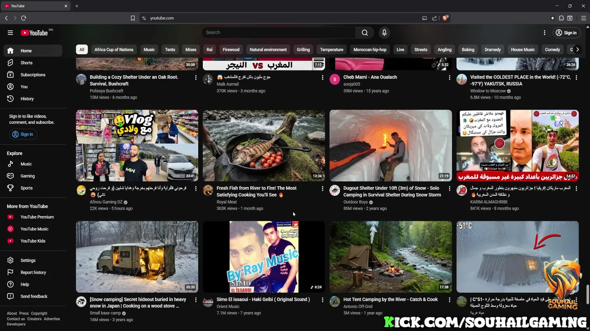Open Outdoor Boys channel avatar
Image resolution: width=590 pixels, height=331 pixels.
pos(335,190)
